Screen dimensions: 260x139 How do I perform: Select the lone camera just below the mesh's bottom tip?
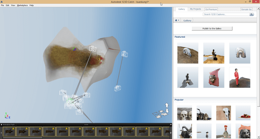(86, 95)
